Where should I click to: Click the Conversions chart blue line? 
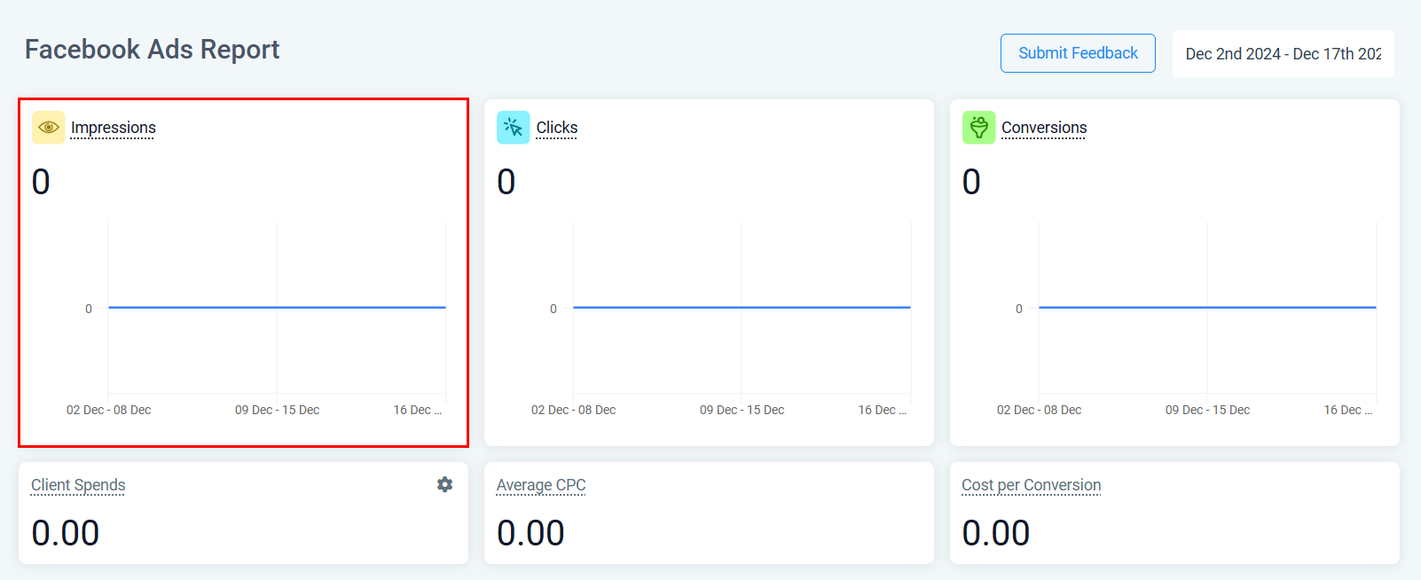coord(1207,308)
